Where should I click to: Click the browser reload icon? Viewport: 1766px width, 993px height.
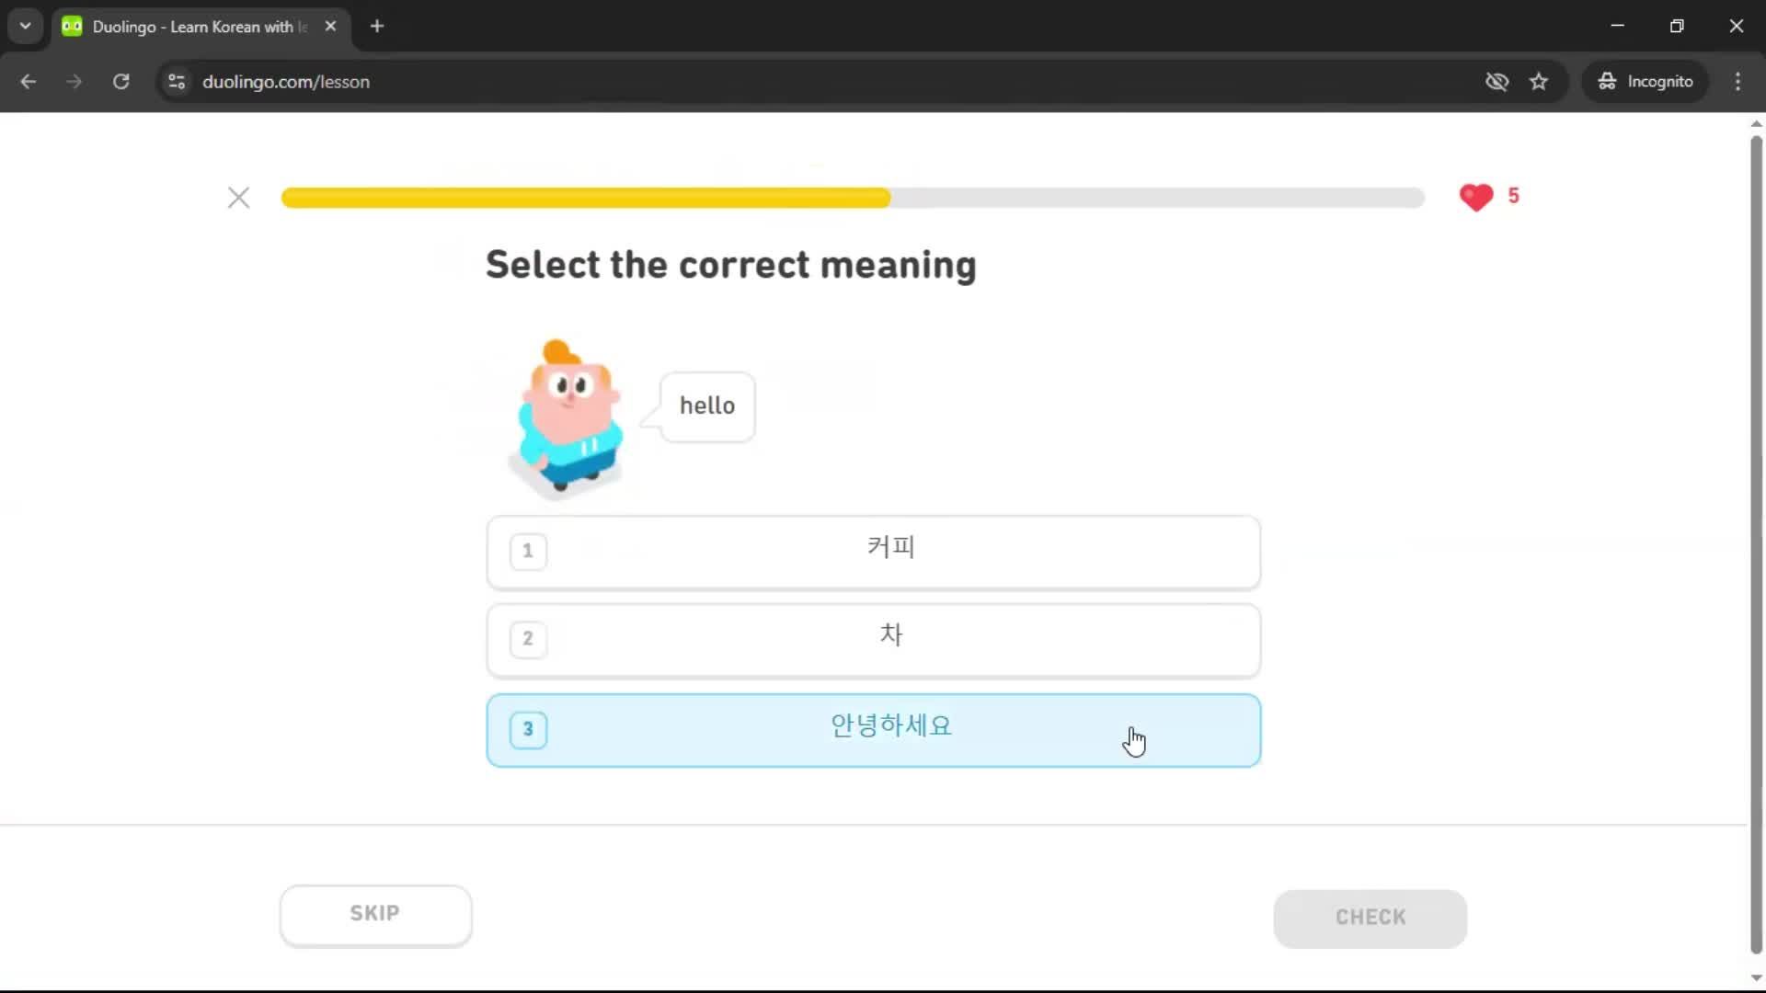[x=120, y=81]
